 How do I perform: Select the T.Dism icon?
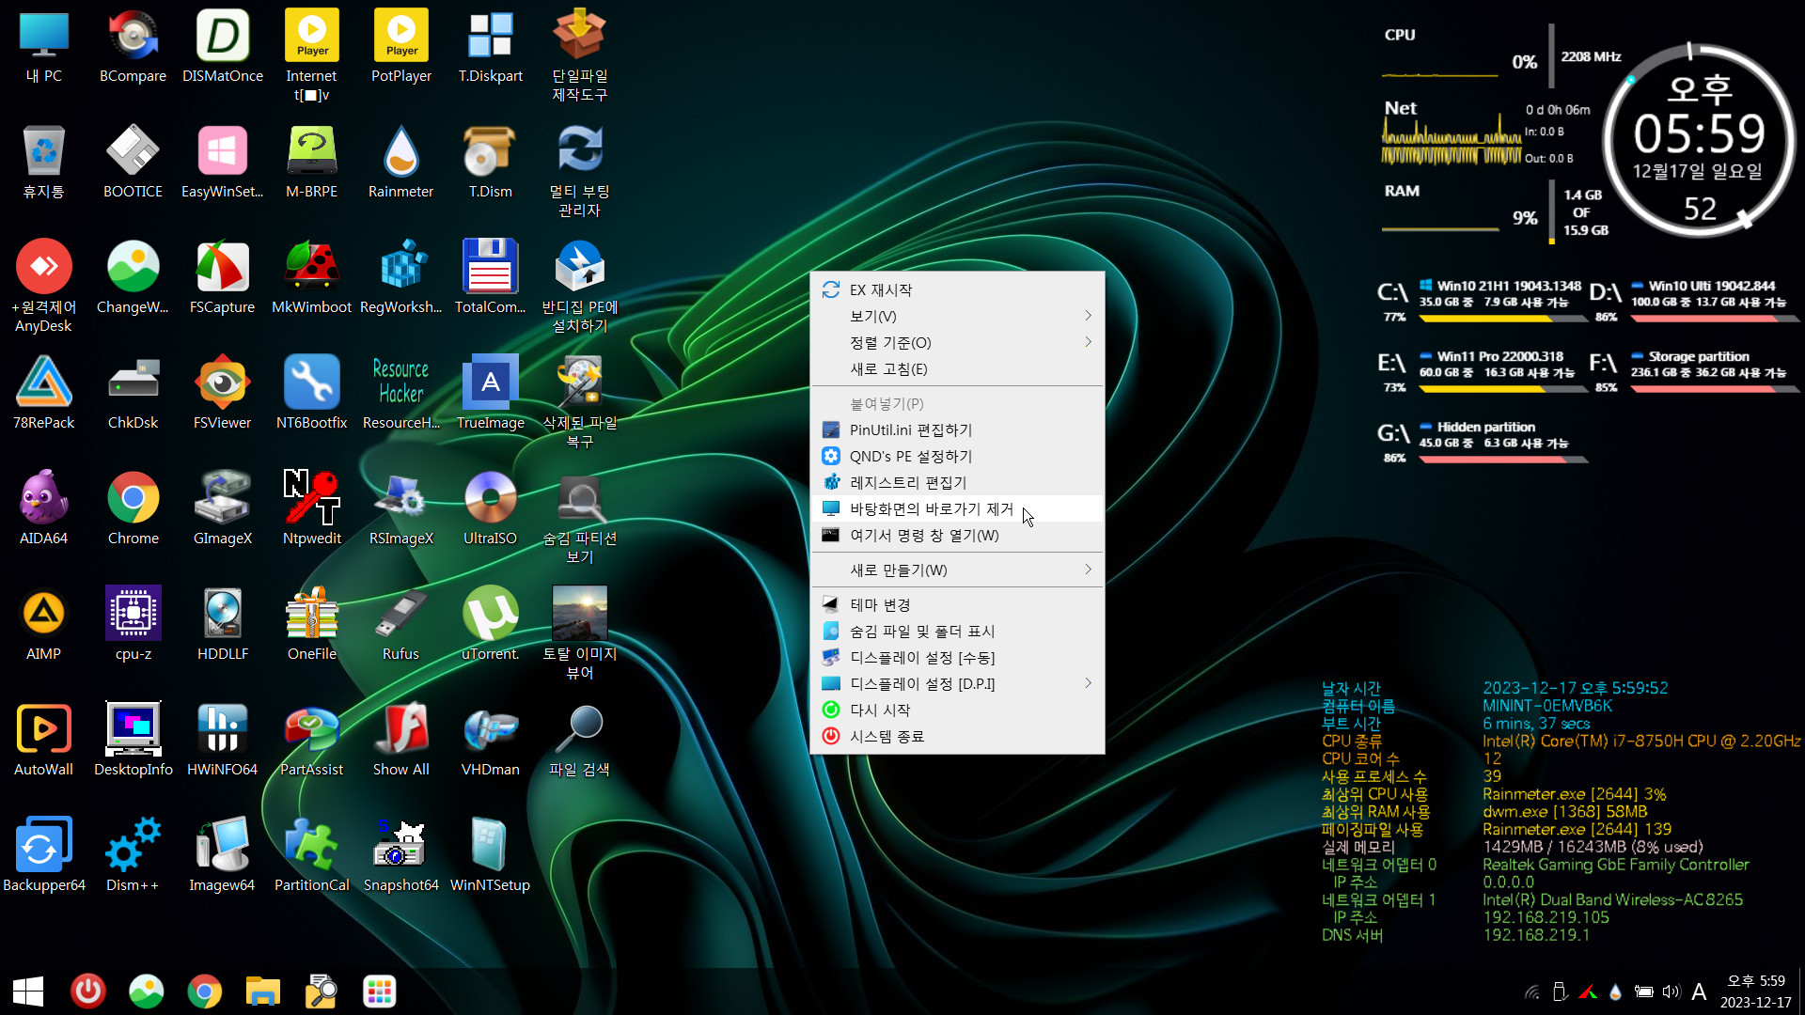491,163
